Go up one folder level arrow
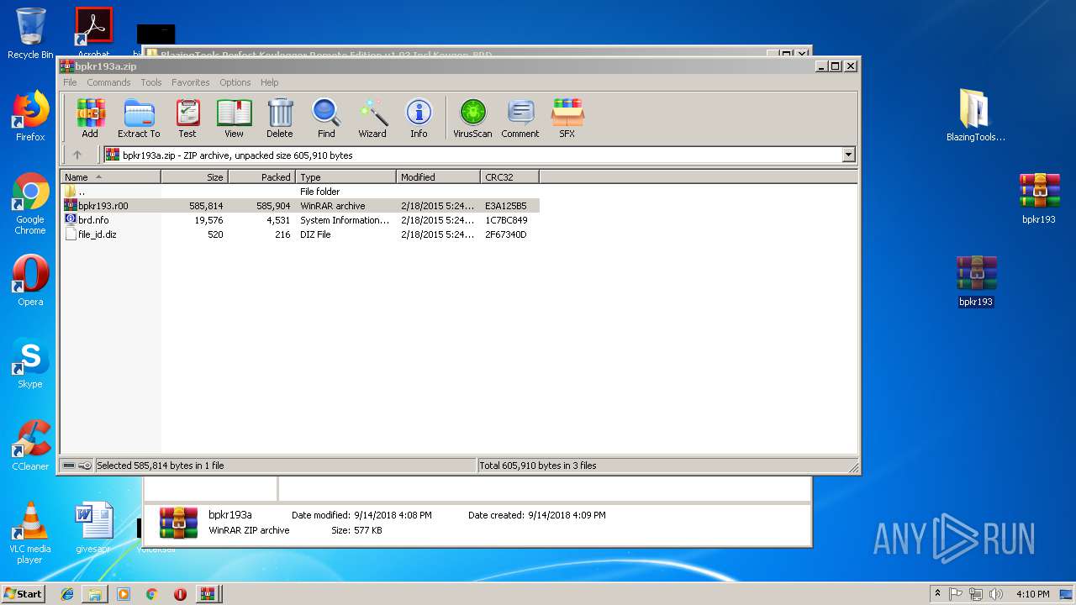Screen dimensions: 1076x605 click(x=77, y=155)
